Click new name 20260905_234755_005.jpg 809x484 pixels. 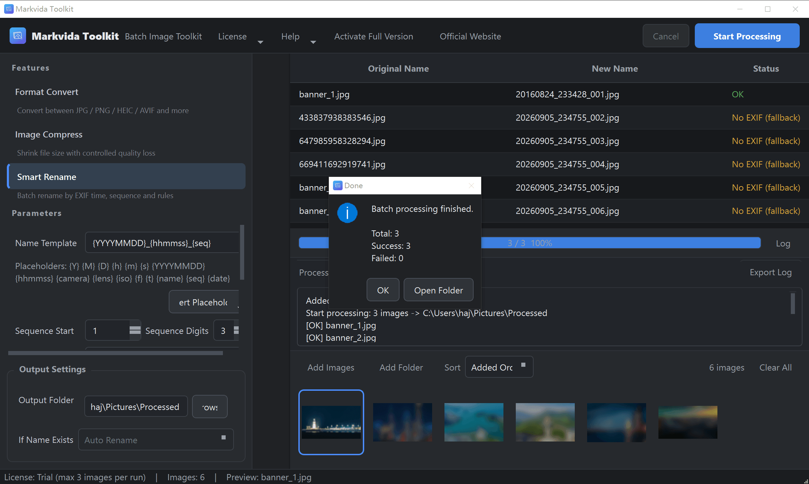pos(567,187)
